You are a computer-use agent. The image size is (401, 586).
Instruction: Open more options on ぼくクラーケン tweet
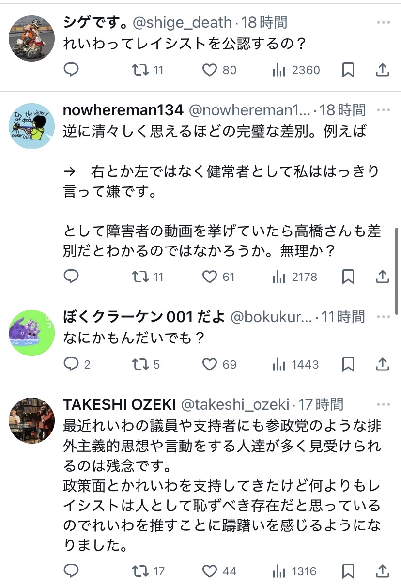coord(383,317)
